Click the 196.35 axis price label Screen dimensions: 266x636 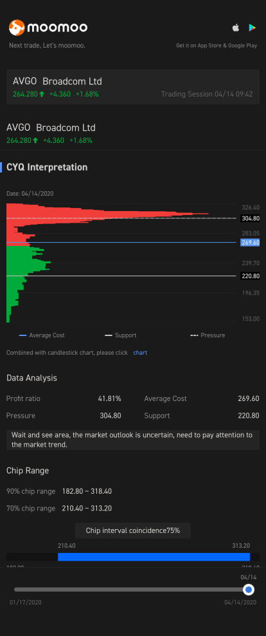click(251, 293)
